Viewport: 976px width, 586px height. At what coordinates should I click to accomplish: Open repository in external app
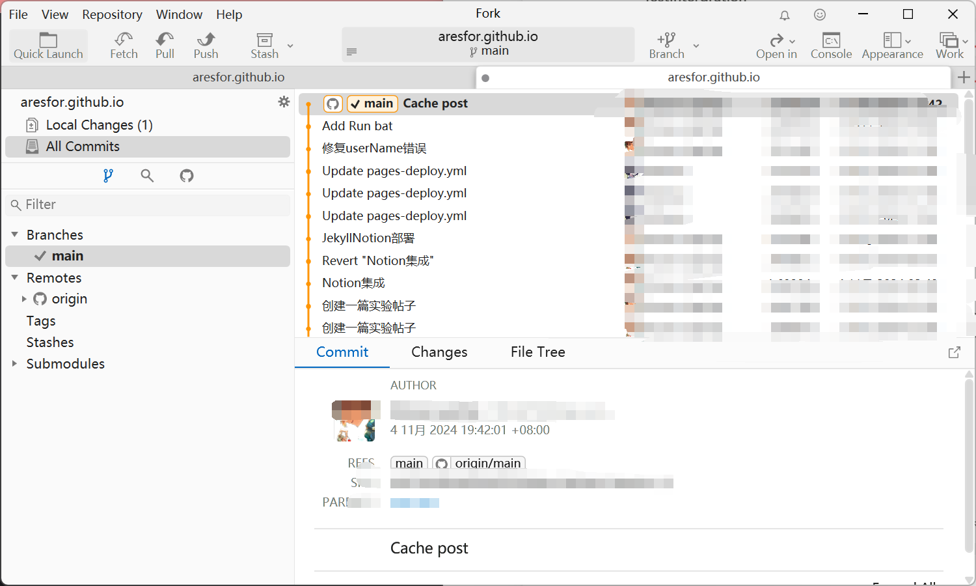[776, 46]
